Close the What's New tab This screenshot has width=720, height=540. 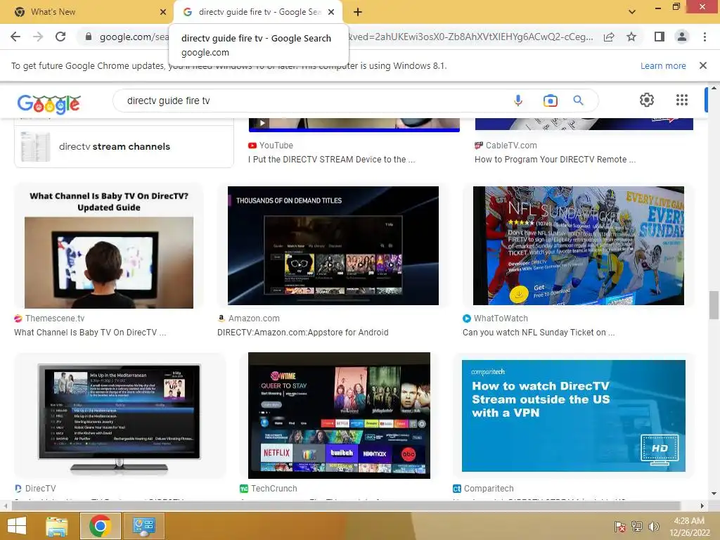pos(163,12)
